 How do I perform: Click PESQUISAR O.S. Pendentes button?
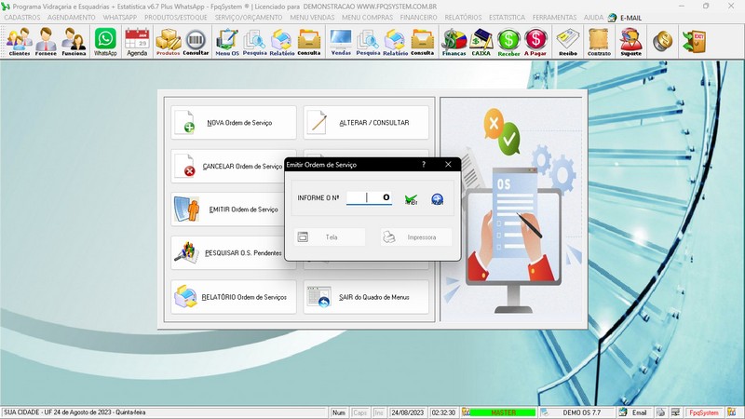point(227,253)
